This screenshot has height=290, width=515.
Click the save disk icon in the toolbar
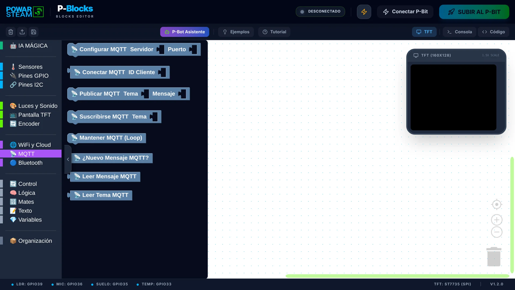click(34, 32)
